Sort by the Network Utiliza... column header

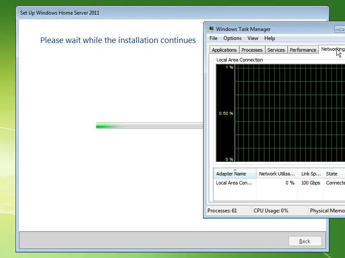277,173
